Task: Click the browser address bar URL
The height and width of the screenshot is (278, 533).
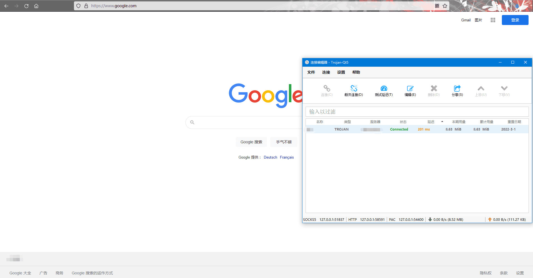Action: (x=114, y=6)
